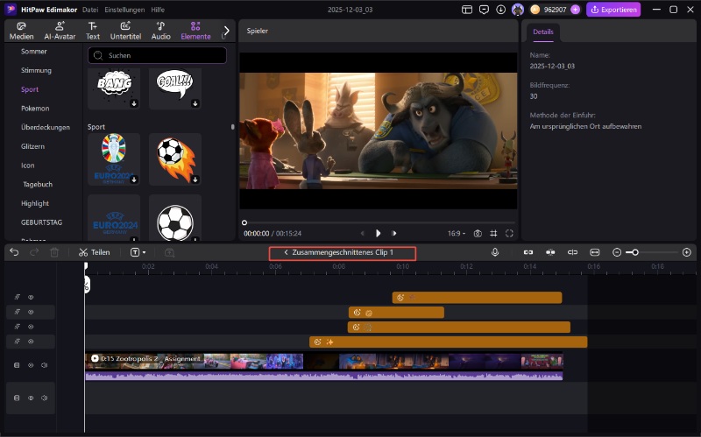701x437 pixels.
Task: Click the Exportieren button
Action: (613, 10)
